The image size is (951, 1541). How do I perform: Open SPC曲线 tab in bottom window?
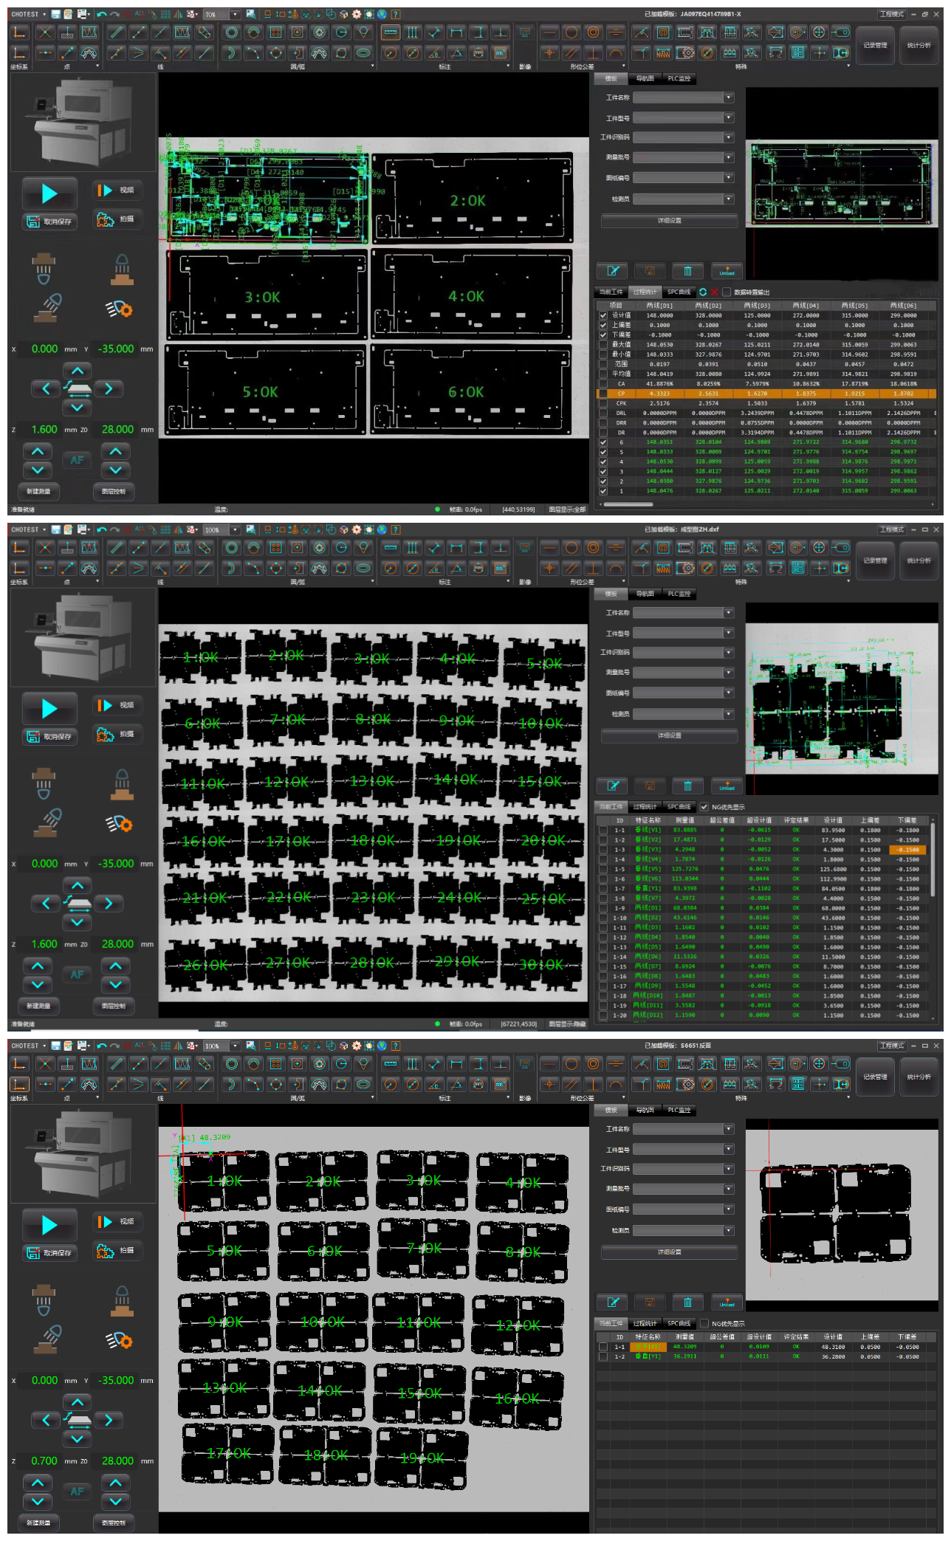tap(679, 1323)
